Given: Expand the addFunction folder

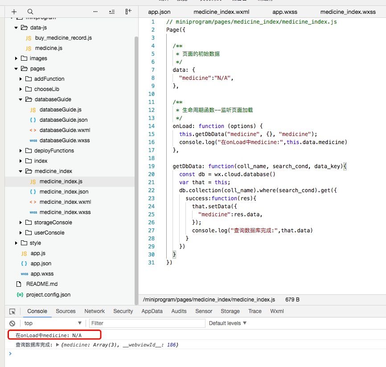Looking at the screenshot, I should tap(21, 79).
